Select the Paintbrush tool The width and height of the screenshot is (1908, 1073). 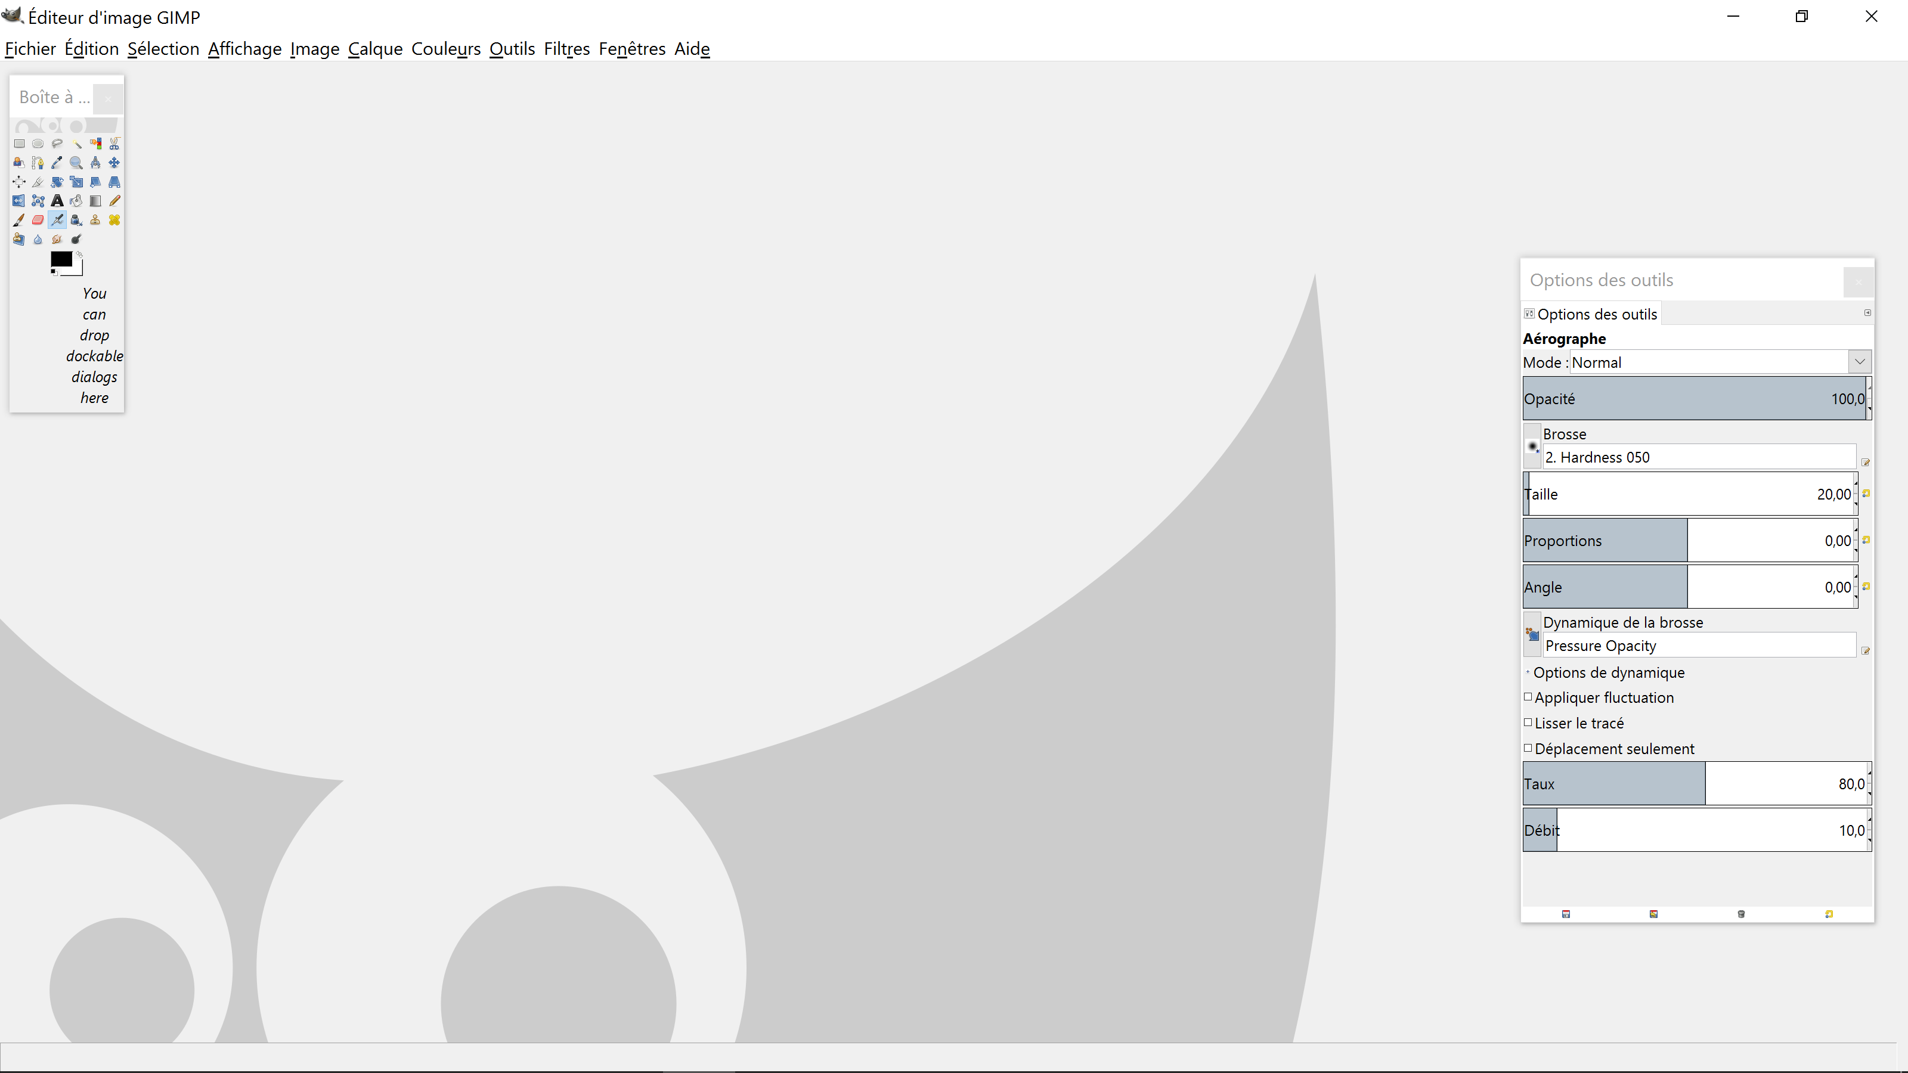[x=18, y=220]
